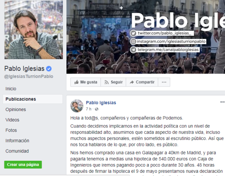Open the Comunidad section
The image size is (225, 176).
click(x=17, y=151)
